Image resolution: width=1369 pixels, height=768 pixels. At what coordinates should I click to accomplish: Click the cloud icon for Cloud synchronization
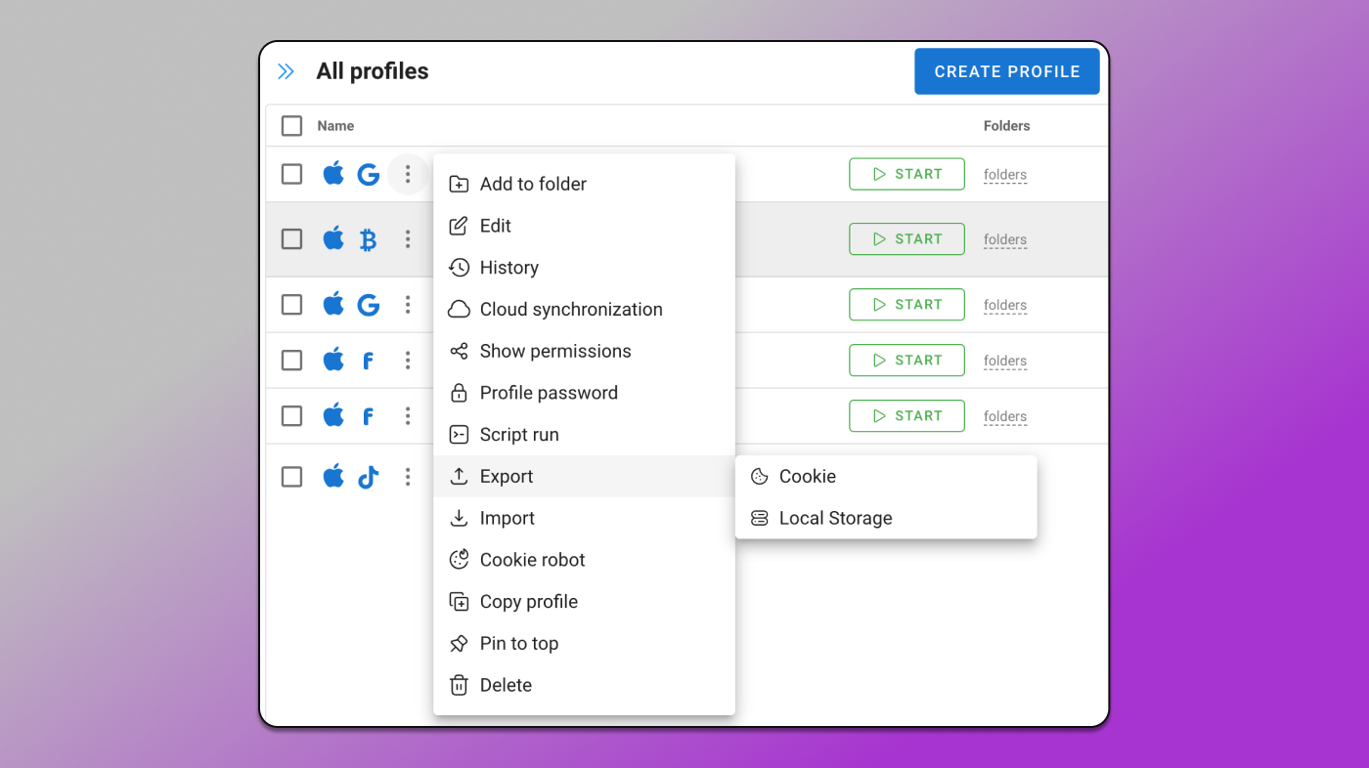coord(459,310)
